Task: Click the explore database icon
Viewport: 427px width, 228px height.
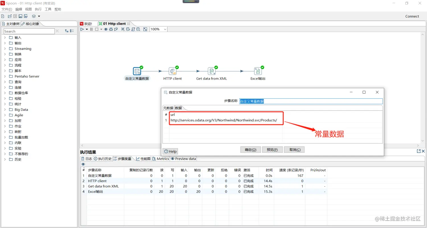Action: point(138,29)
